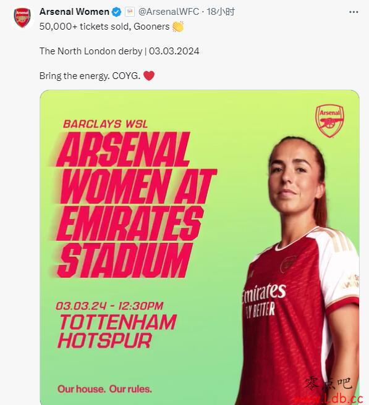The width and height of the screenshot is (369, 405).
Task: Click the watermark in the poster's corner
Action: pyautogui.click(x=333, y=391)
